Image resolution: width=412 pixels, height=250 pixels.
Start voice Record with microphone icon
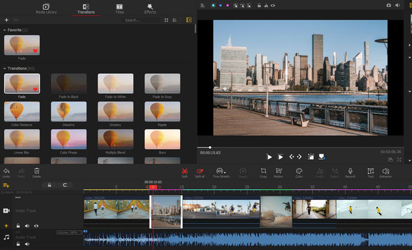coord(350,172)
